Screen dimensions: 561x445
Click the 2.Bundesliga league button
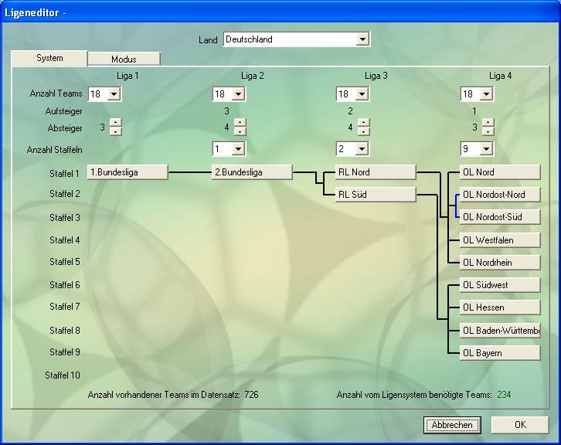tap(252, 172)
